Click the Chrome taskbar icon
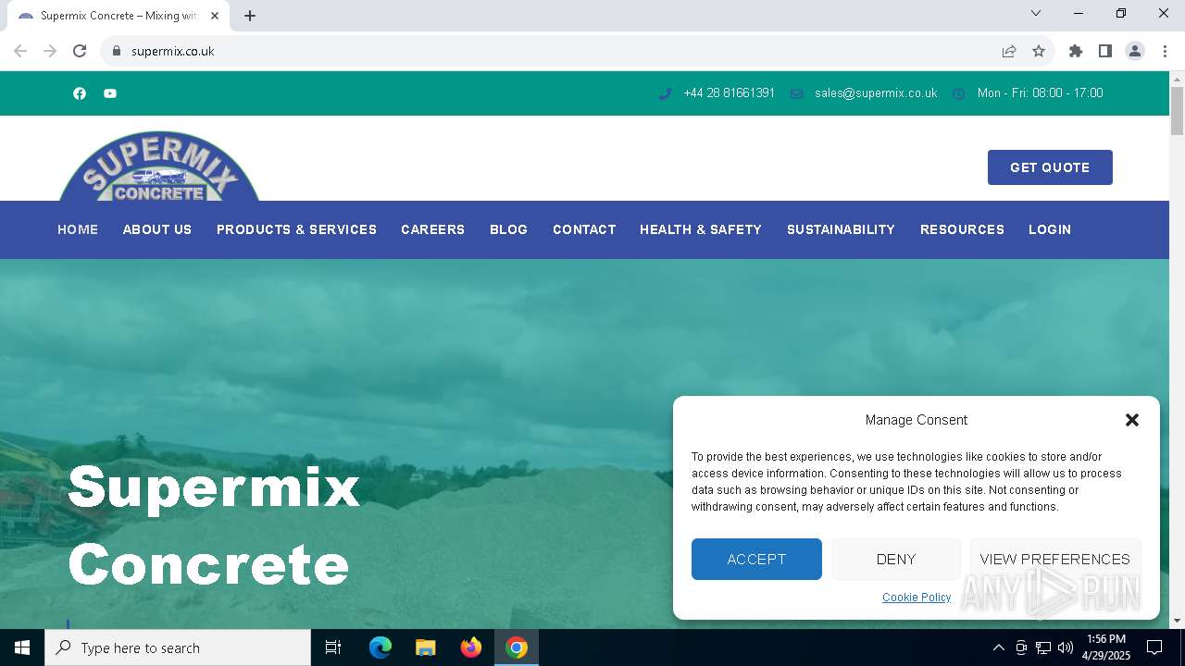 [x=517, y=647]
